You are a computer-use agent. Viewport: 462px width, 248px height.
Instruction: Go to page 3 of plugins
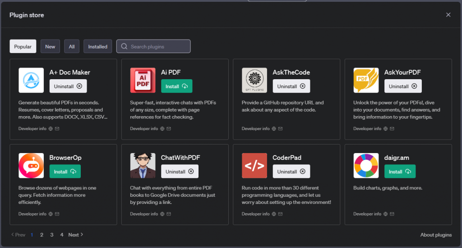tap(52, 235)
